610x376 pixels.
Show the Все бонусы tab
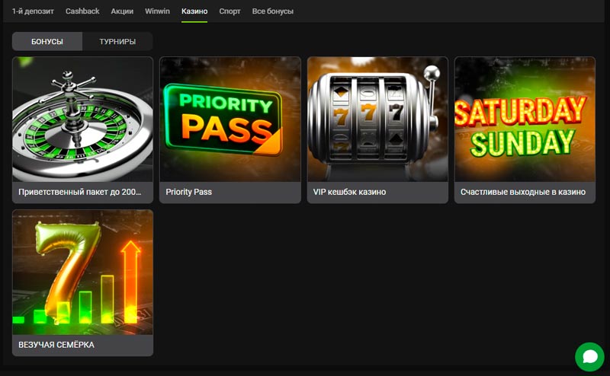[272, 11]
